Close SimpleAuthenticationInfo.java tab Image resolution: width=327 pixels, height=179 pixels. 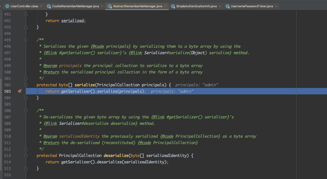(220, 6)
